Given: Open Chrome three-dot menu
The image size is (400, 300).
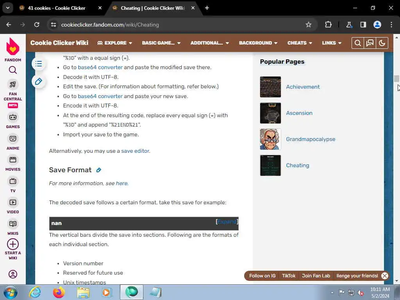Looking at the screenshot, I should pos(391,25).
